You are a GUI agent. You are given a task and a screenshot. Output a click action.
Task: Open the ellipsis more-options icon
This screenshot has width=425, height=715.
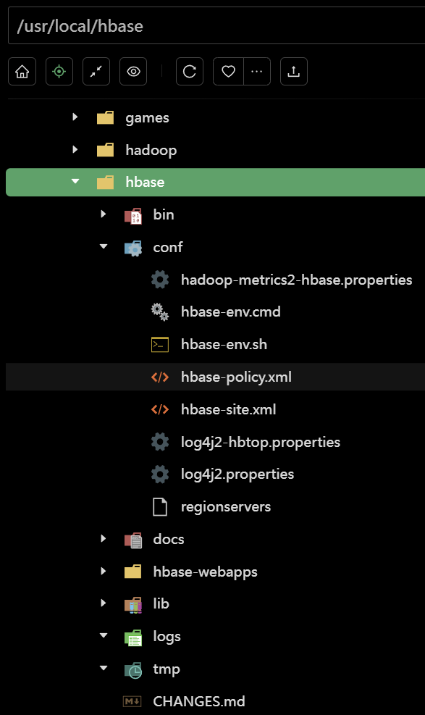point(255,71)
